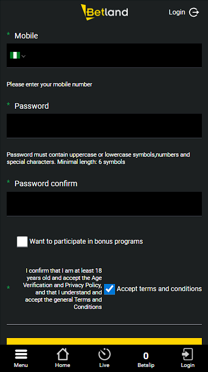Click the header Login text link
208x372 pixels.
(x=177, y=12)
